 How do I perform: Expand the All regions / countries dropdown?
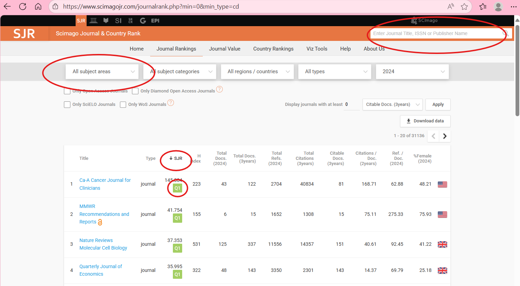tap(257, 71)
